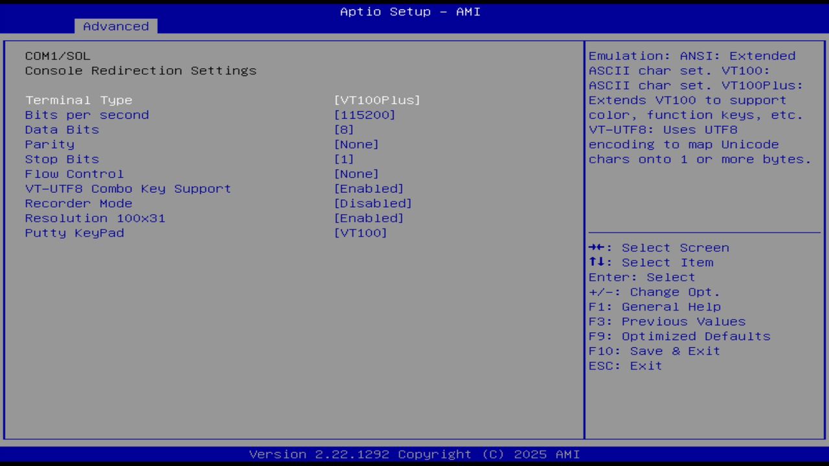Open Parity None option
The height and width of the screenshot is (466, 829).
(x=356, y=144)
